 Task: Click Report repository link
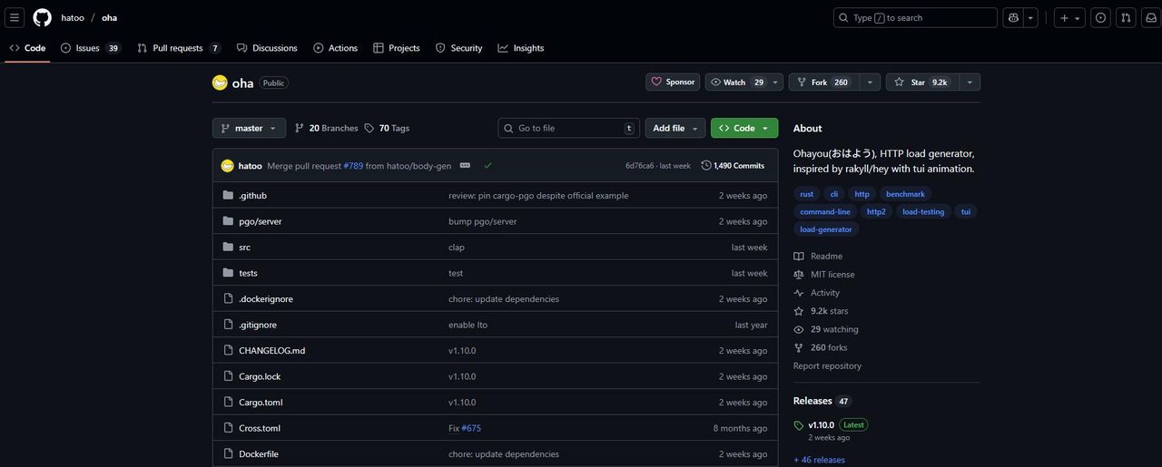(x=827, y=365)
